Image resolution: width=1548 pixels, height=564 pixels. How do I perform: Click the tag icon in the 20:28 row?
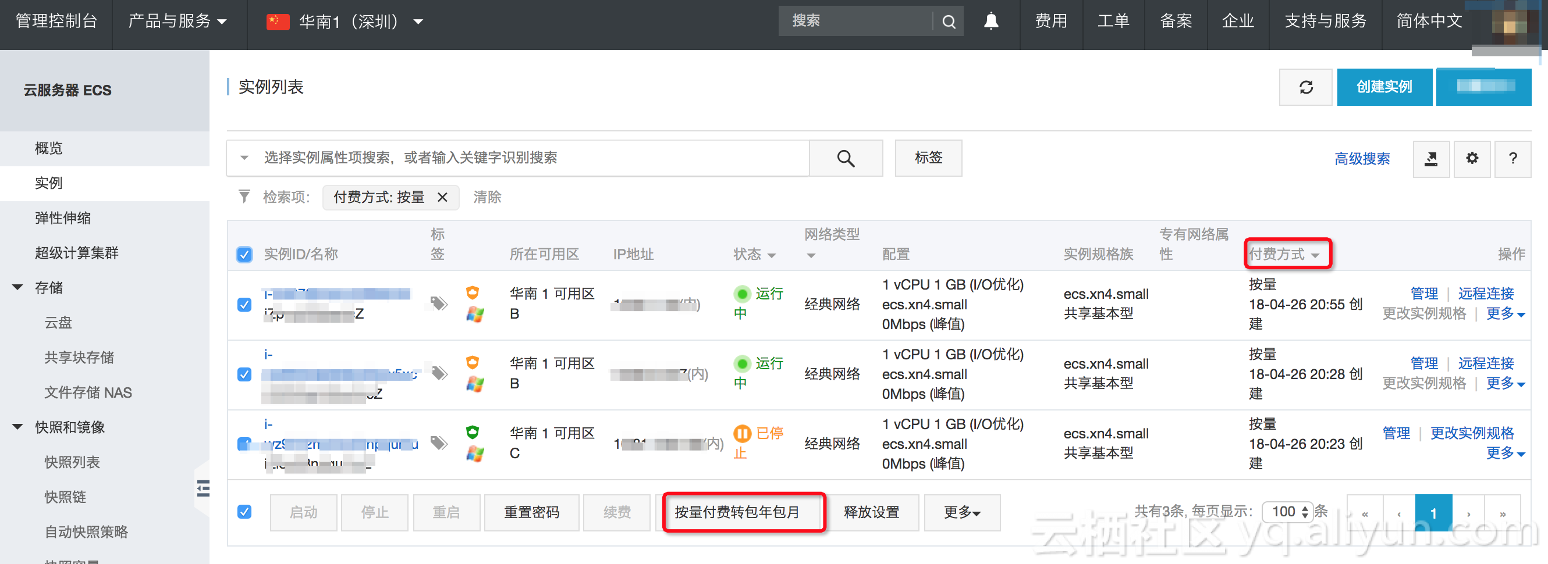click(x=439, y=373)
